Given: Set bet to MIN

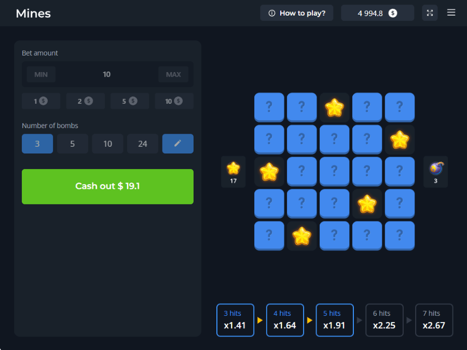Looking at the screenshot, I should coord(41,74).
